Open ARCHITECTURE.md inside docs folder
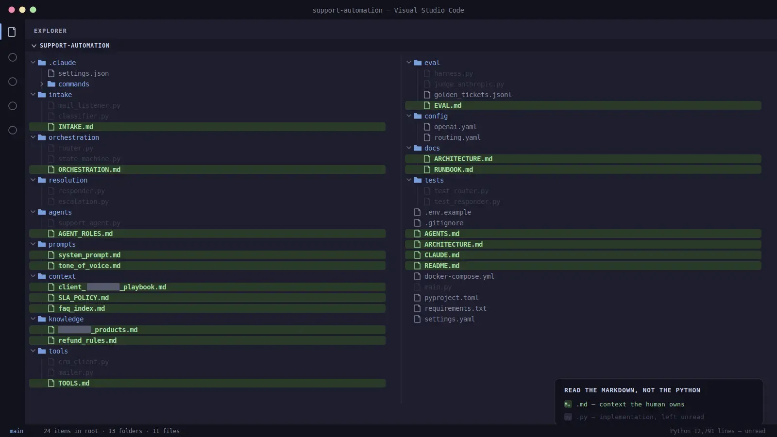 tap(583, 159)
